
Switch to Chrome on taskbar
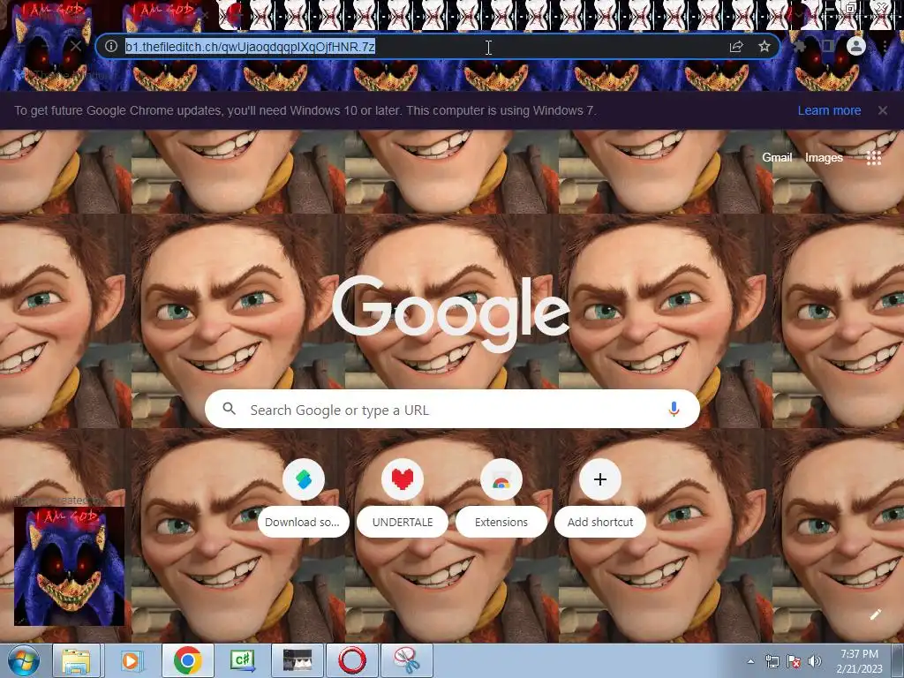click(x=187, y=660)
